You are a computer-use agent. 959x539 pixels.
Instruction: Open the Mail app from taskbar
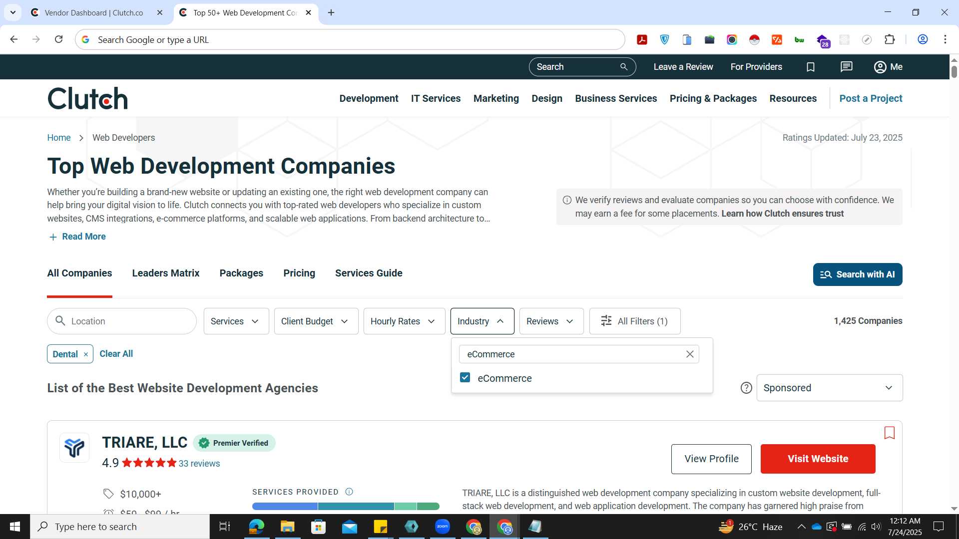350,527
